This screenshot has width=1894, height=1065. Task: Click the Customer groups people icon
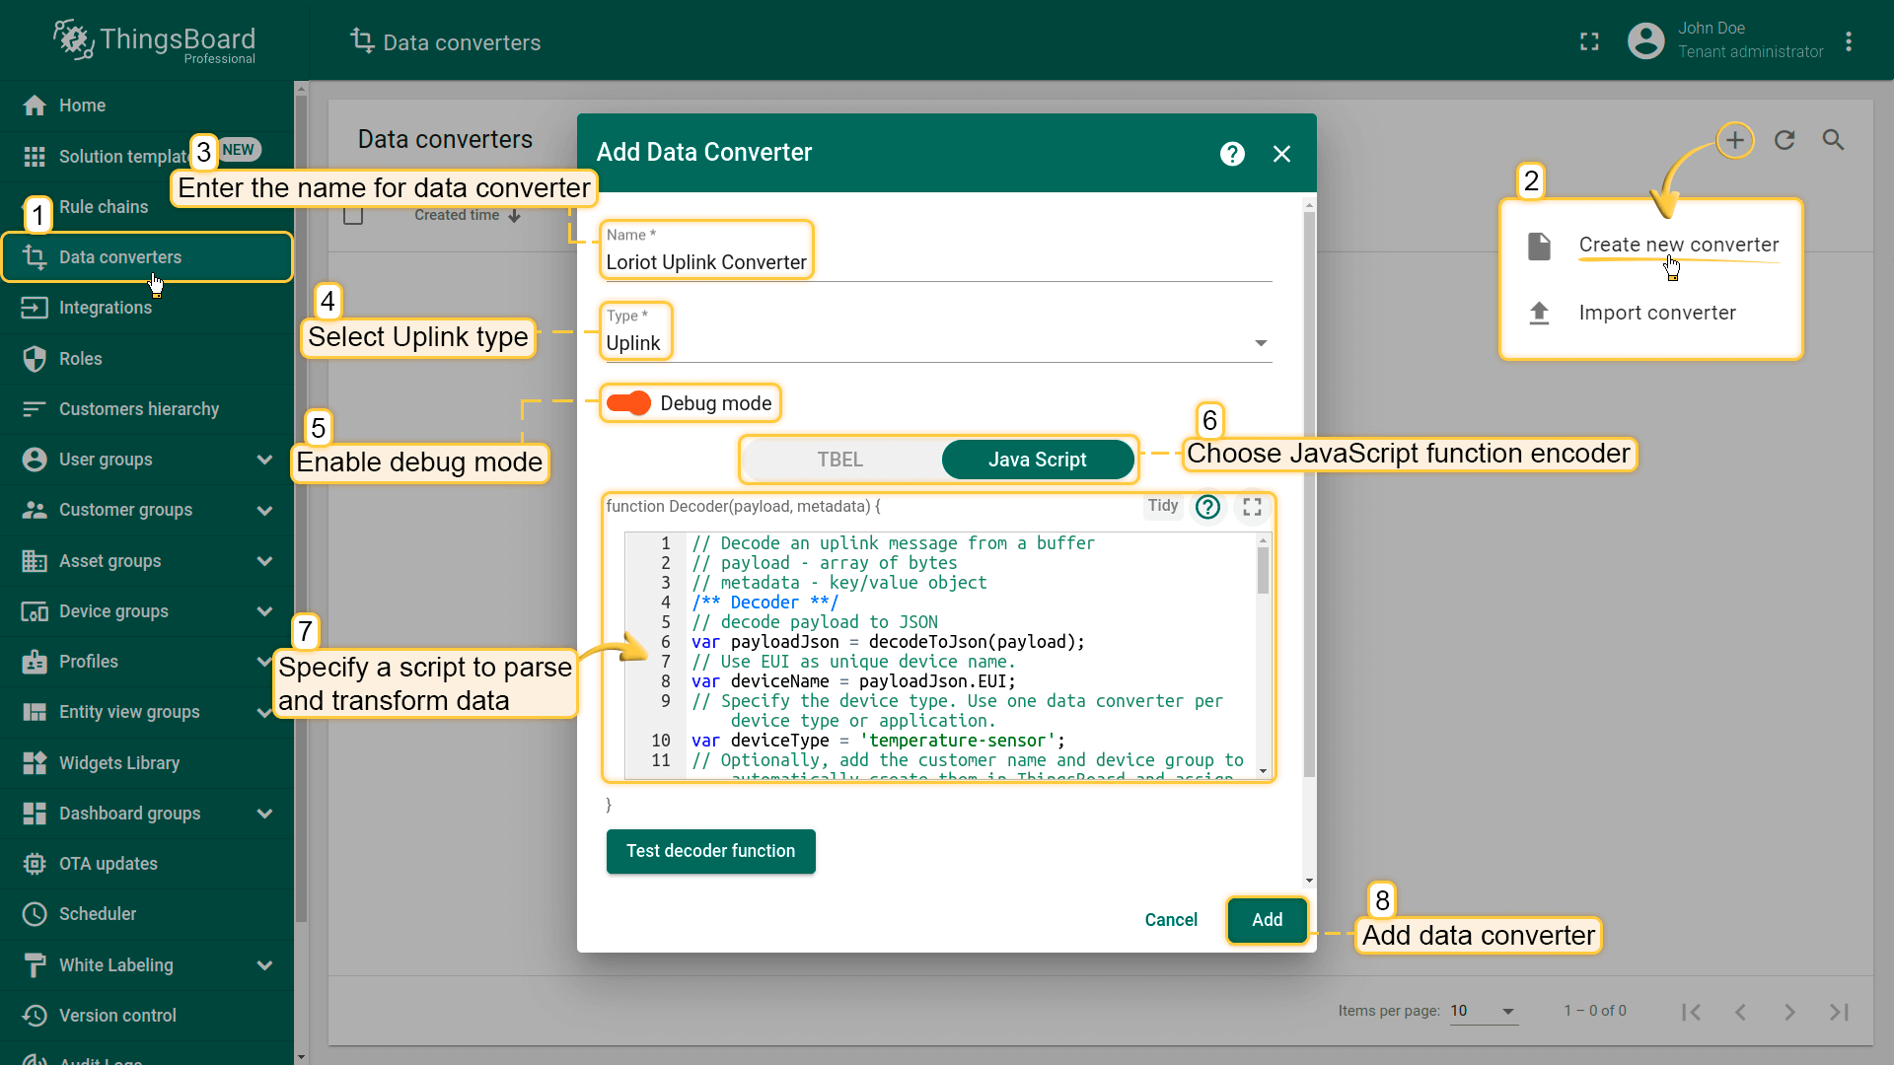click(35, 510)
